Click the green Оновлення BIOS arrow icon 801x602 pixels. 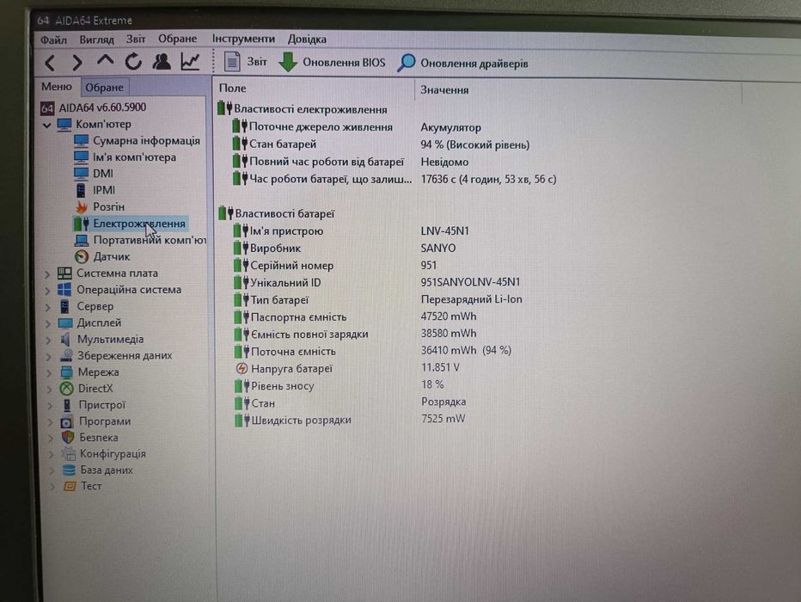click(288, 62)
